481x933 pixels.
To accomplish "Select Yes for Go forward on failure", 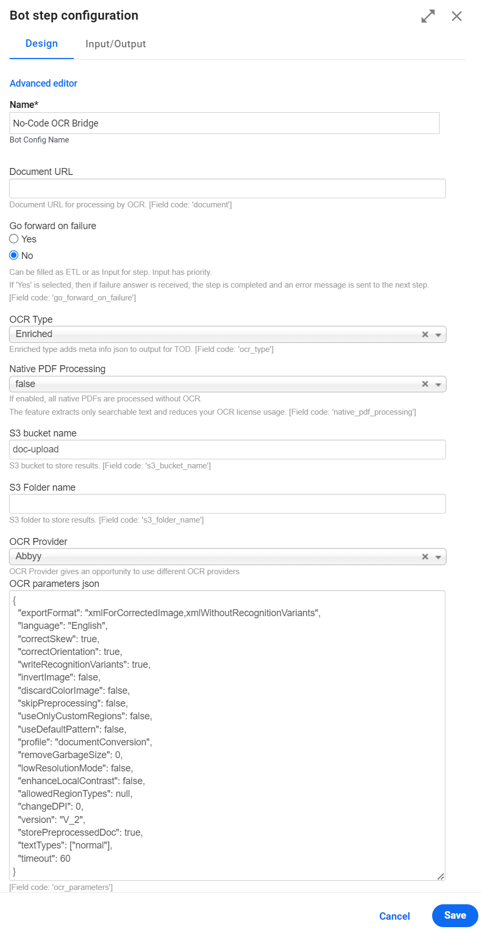I will coord(14,239).
